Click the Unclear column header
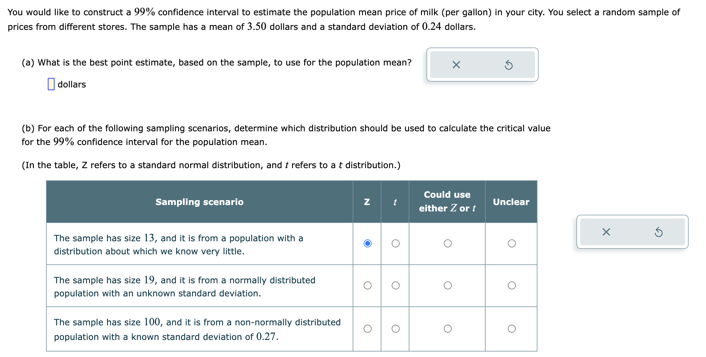 click(511, 201)
